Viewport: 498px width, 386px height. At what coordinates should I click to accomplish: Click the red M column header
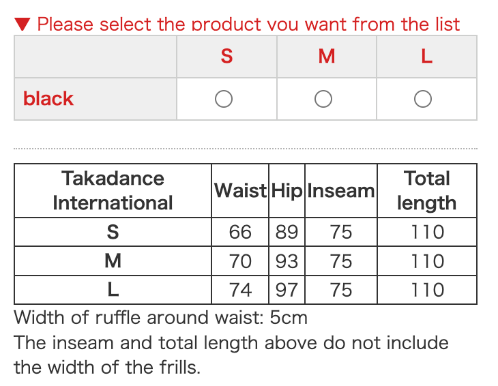[327, 57]
